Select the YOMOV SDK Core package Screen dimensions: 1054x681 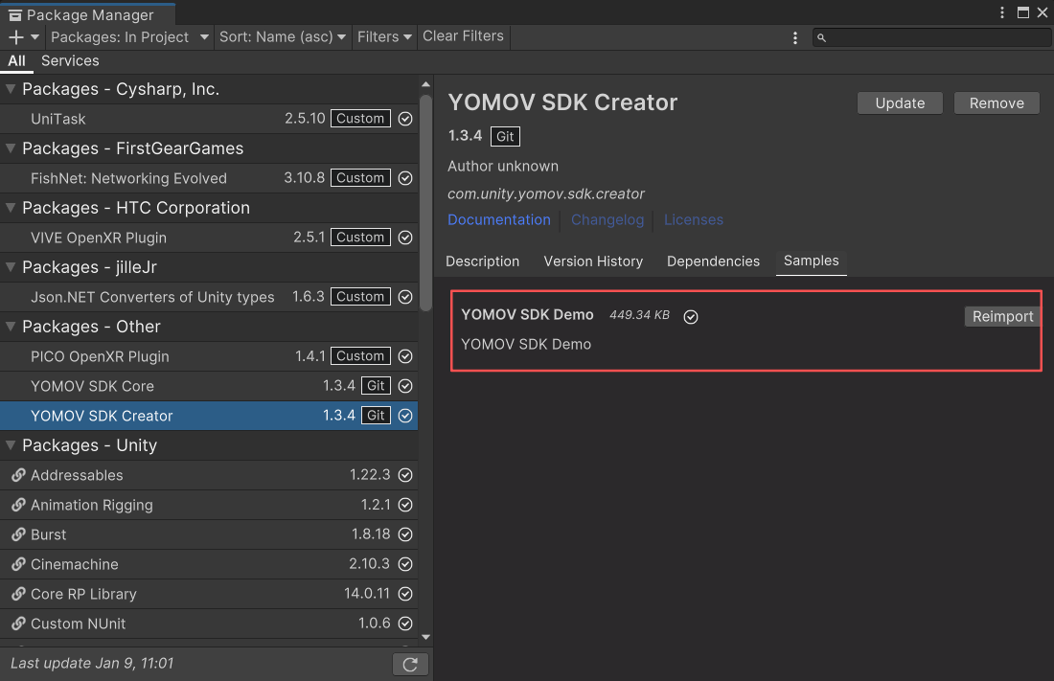(x=209, y=386)
